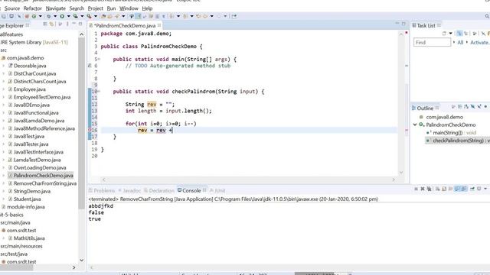
Task: Toggle Scroll Lock in Console toolbar
Action: pos(444,189)
